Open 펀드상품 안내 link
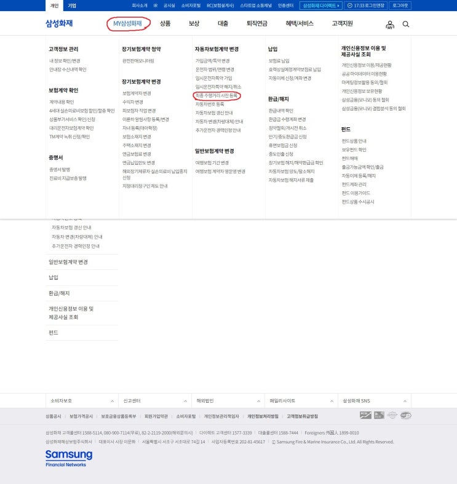The image size is (457, 484). pyautogui.click(x=354, y=141)
